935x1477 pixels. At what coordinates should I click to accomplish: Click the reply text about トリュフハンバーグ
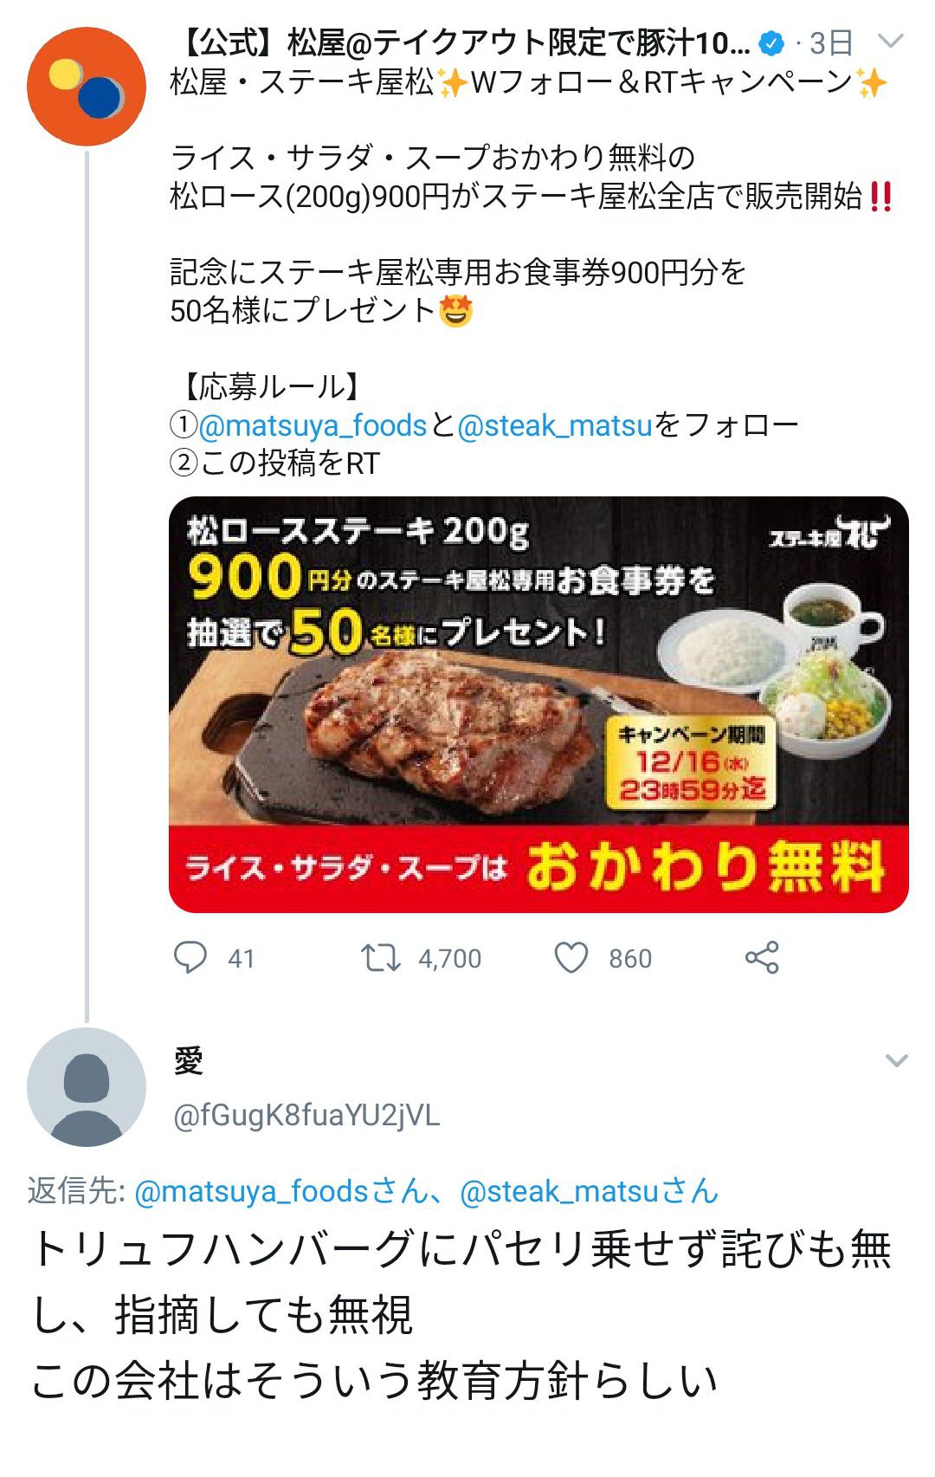[461, 1314]
